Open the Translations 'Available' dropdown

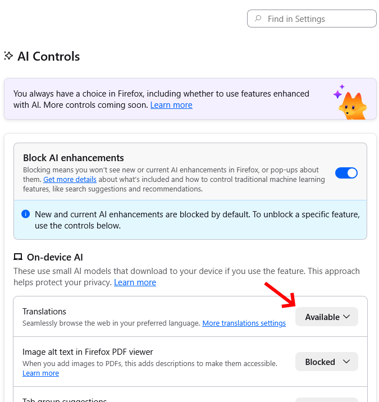[x=327, y=317]
